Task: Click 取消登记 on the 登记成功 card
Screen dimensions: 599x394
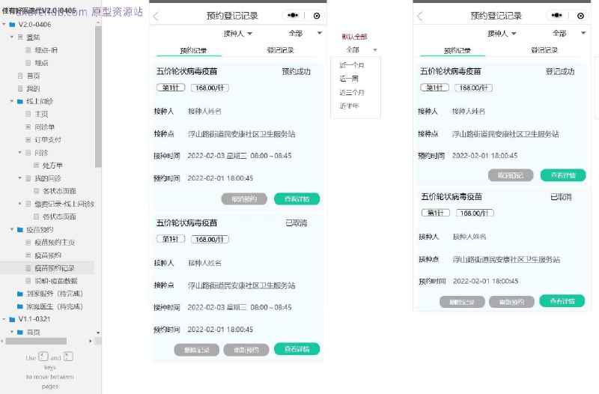Action: 511,175
